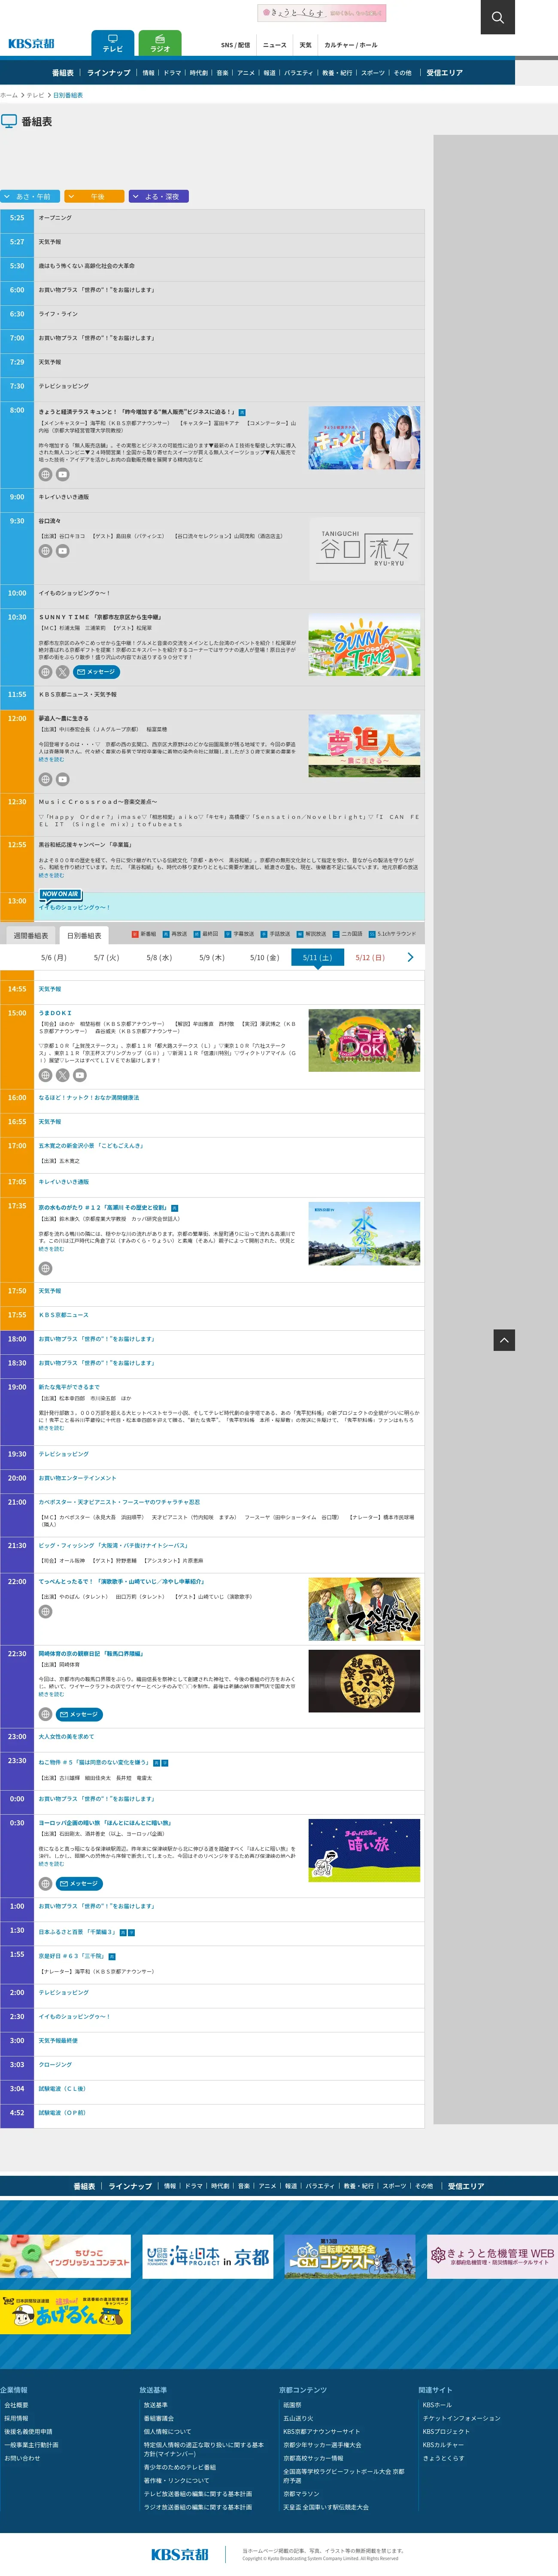This screenshot has width=558, height=2576.
Task: Open the website globe icon for きょうと経済テラス
Action: coord(45,474)
